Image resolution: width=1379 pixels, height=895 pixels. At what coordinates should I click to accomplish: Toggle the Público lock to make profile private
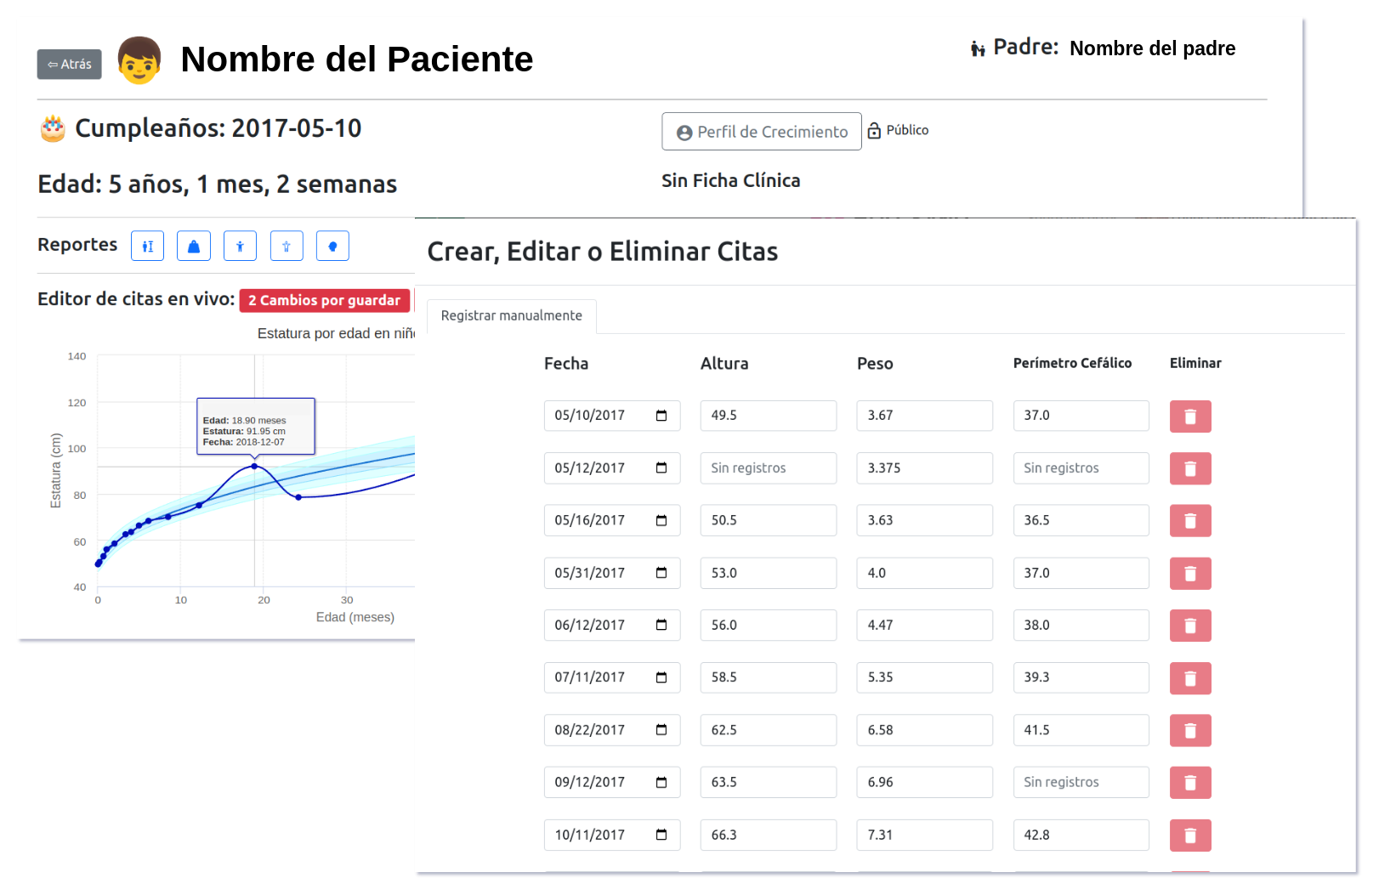tap(875, 129)
